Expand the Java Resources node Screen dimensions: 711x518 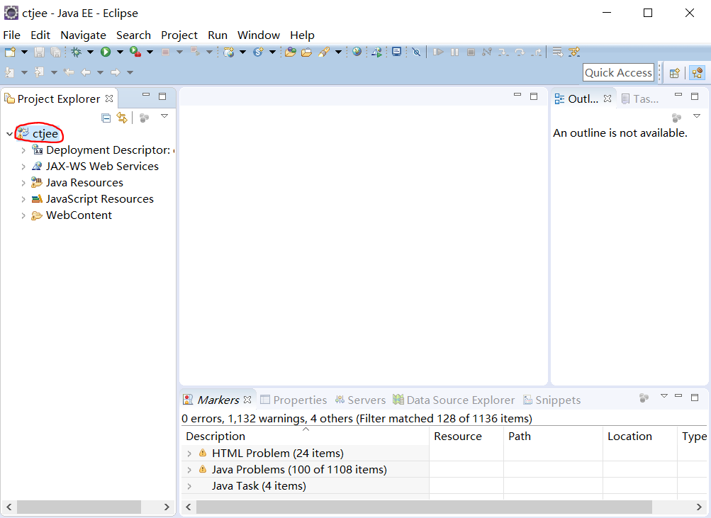23,183
